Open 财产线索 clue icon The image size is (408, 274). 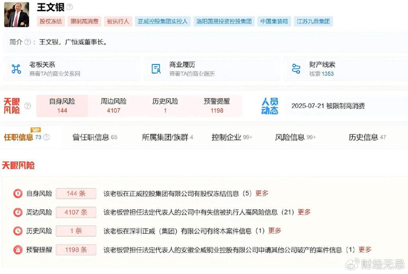click(296, 69)
